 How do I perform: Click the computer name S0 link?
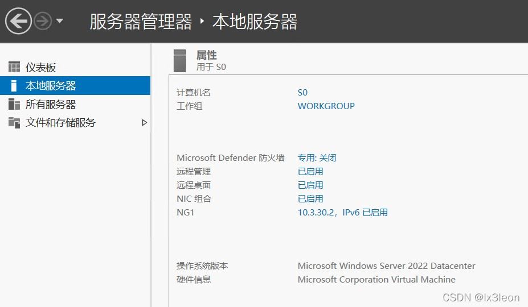pyautogui.click(x=302, y=93)
